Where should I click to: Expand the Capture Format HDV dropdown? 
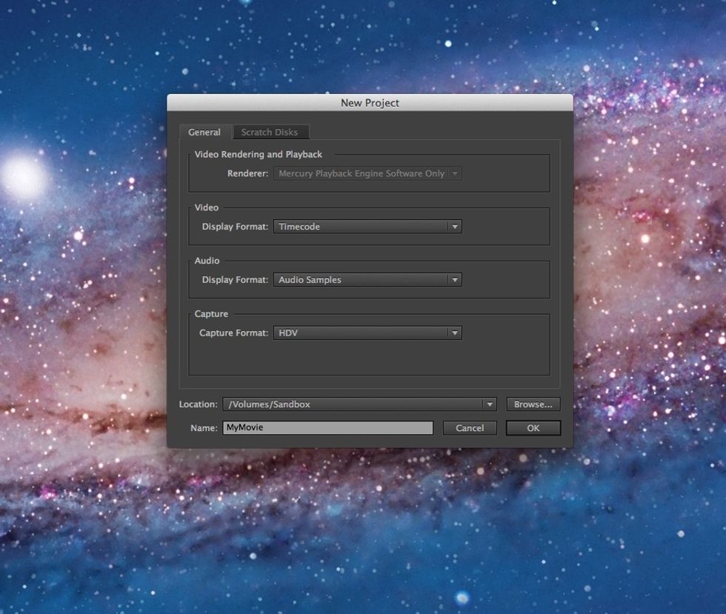(367, 333)
